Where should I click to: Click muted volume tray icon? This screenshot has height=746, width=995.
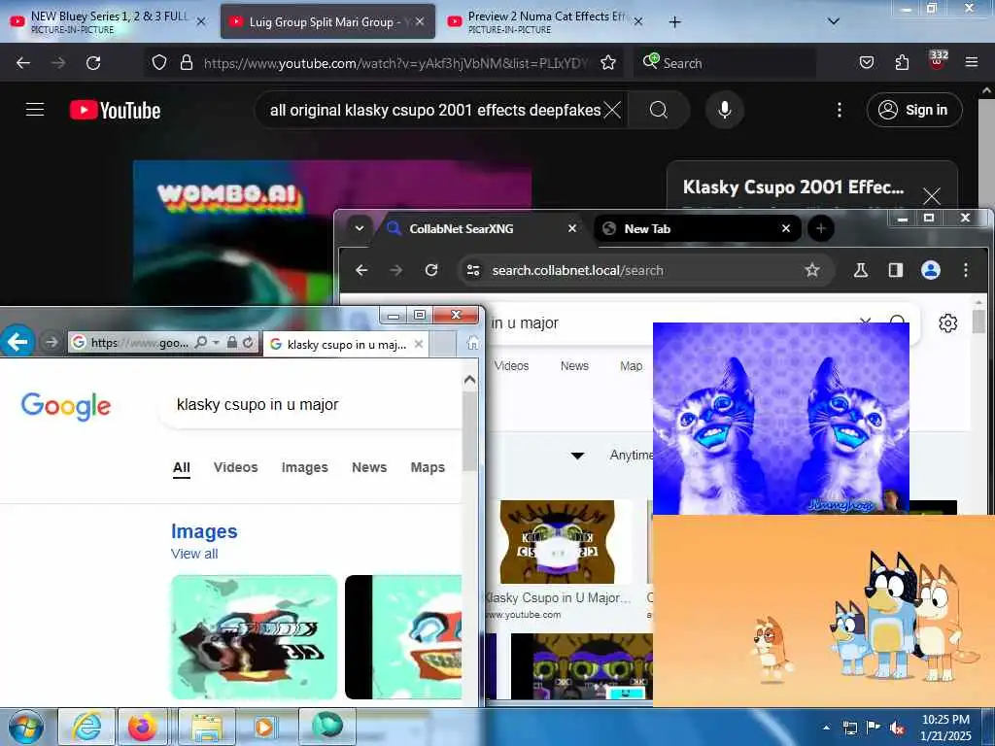897,729
